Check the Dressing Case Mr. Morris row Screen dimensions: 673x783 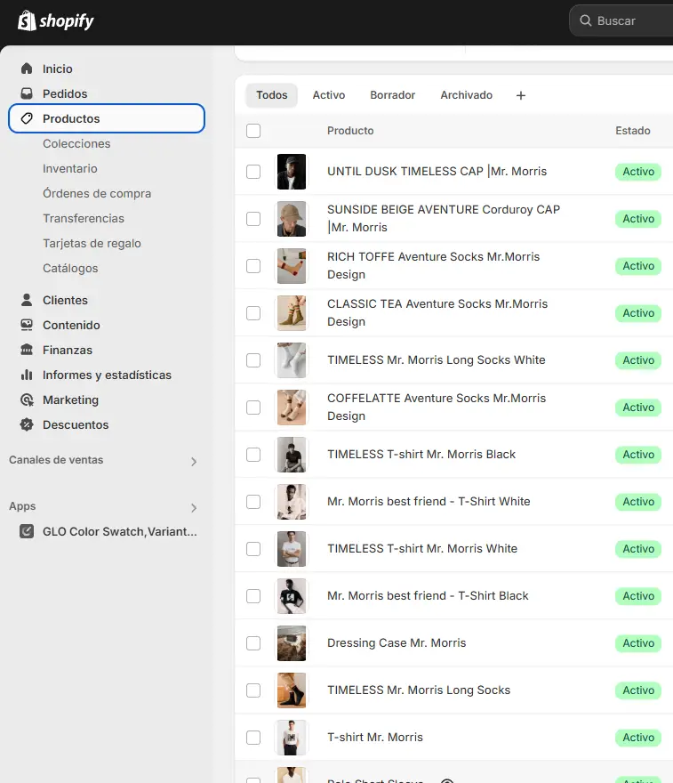pyautogui.click(x=253, y=643)
